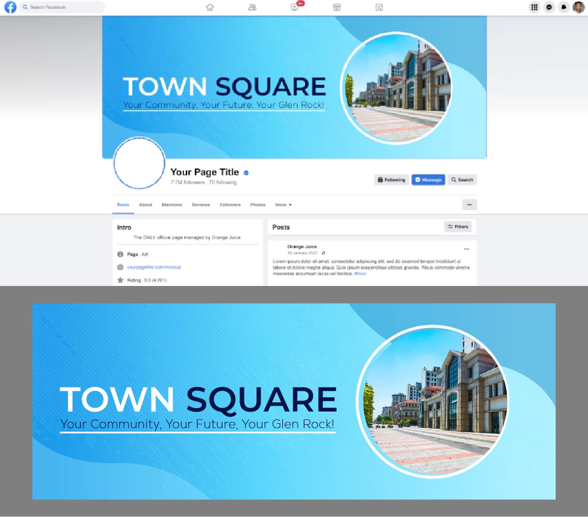Open the Notifications bell icon
This screenshot has width=588, height=517.
(x=563, y=7)
